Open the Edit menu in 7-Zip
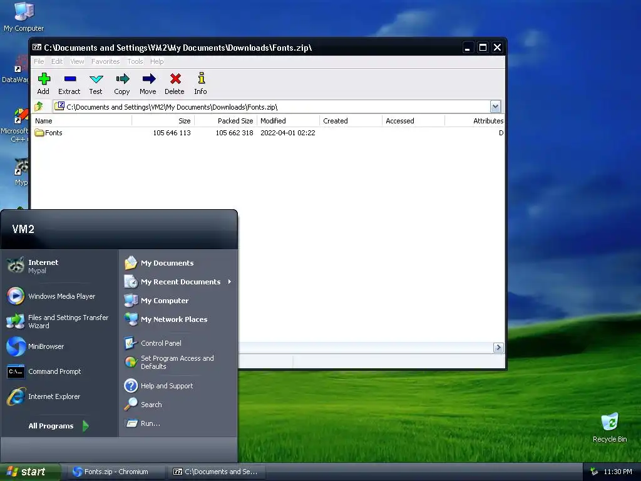Screen dimensions: 641x481 (x=57, y=61)
